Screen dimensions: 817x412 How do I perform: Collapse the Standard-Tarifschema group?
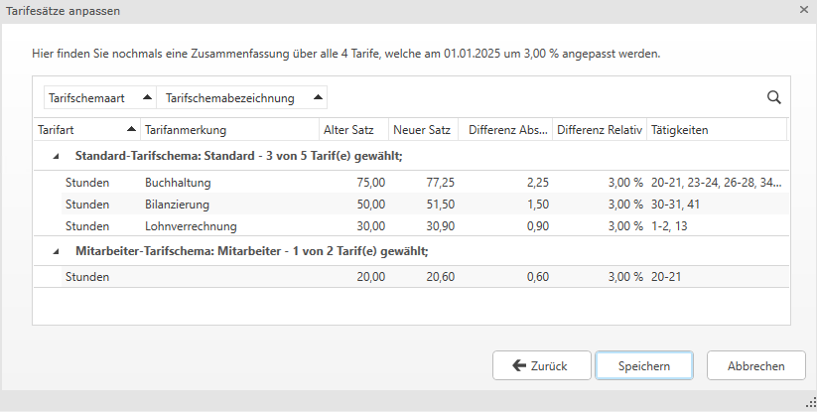coord(56,156)
